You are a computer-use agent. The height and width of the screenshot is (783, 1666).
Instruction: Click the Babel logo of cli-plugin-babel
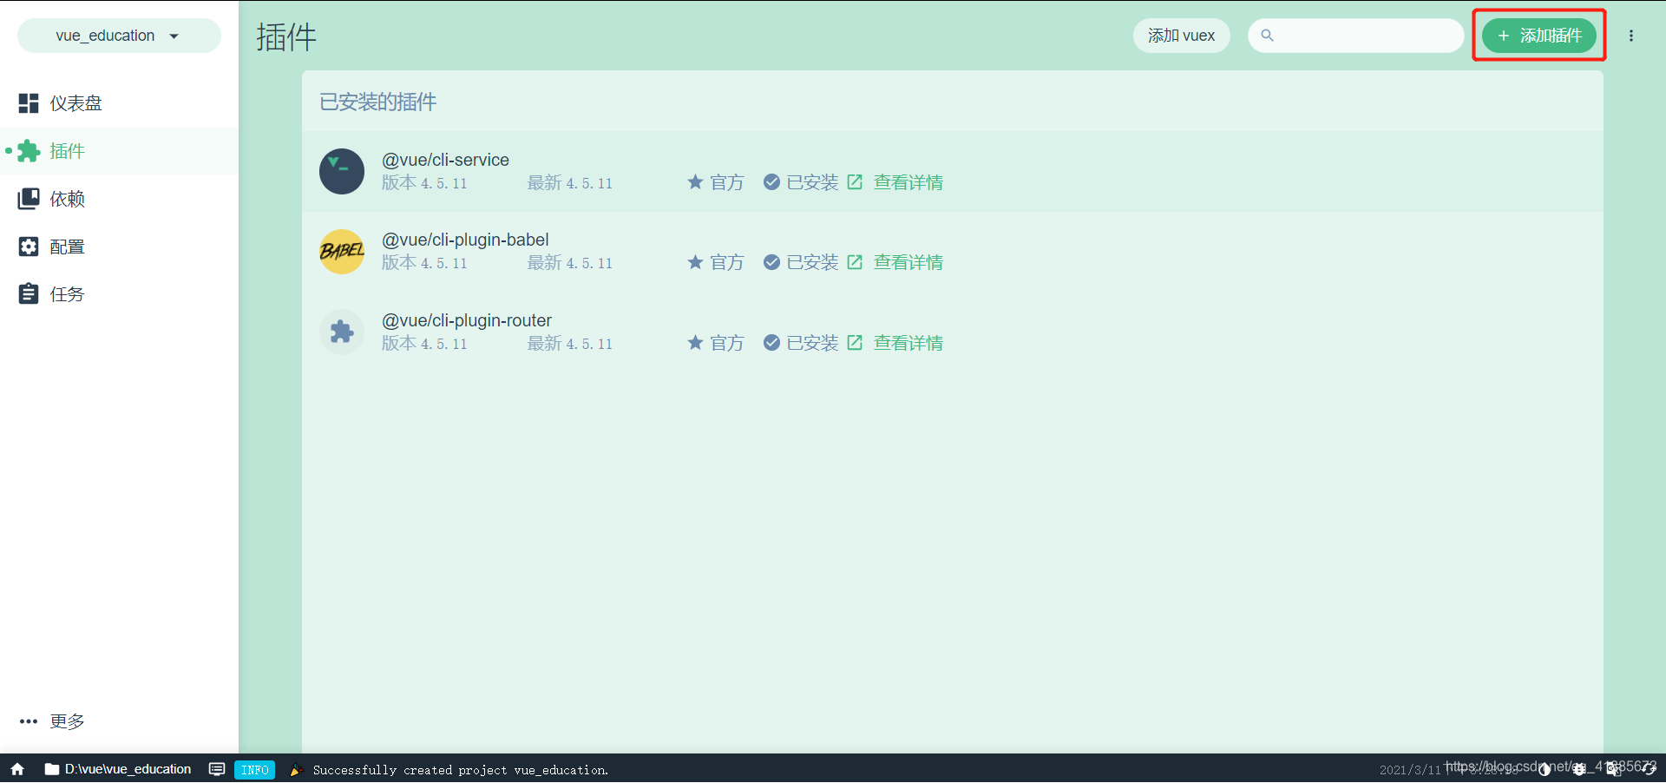[x=342, y=252]
